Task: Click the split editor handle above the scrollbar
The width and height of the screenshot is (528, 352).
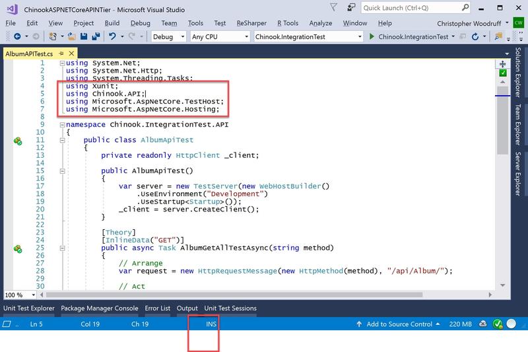Action: click(502, 63)
